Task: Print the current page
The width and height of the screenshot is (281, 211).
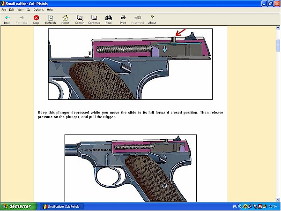Action: click(123, 19)
